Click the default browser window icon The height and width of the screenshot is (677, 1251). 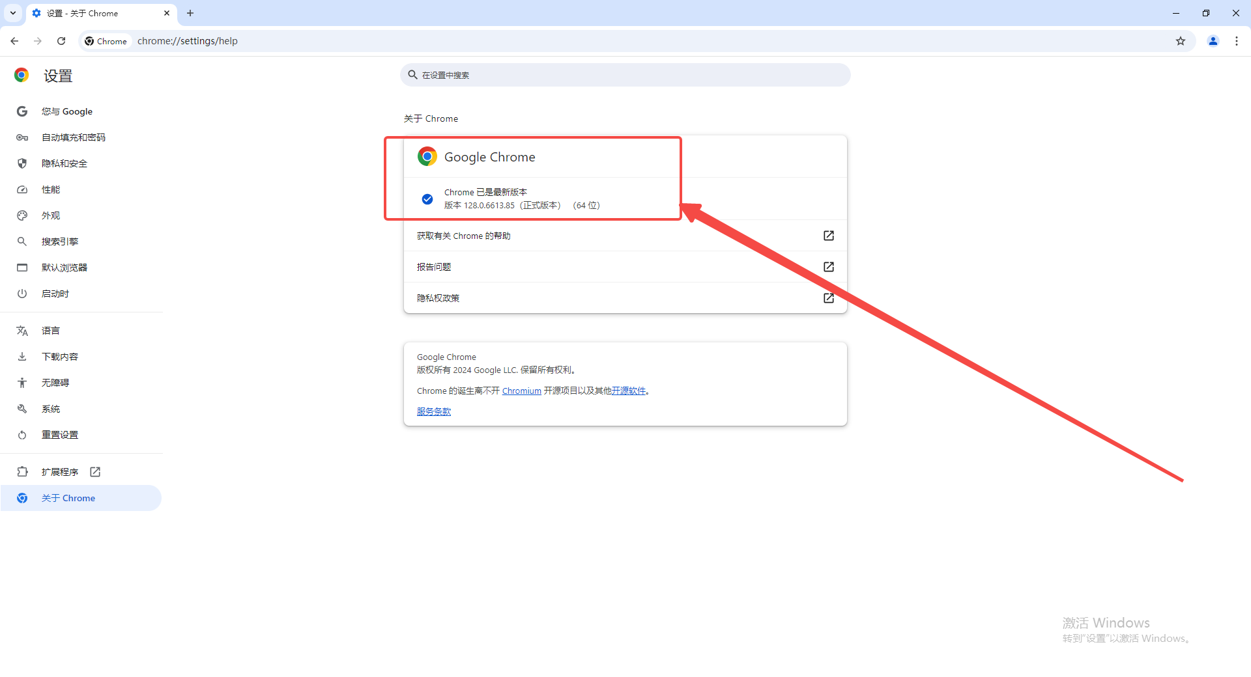click(x=22, y=268)
